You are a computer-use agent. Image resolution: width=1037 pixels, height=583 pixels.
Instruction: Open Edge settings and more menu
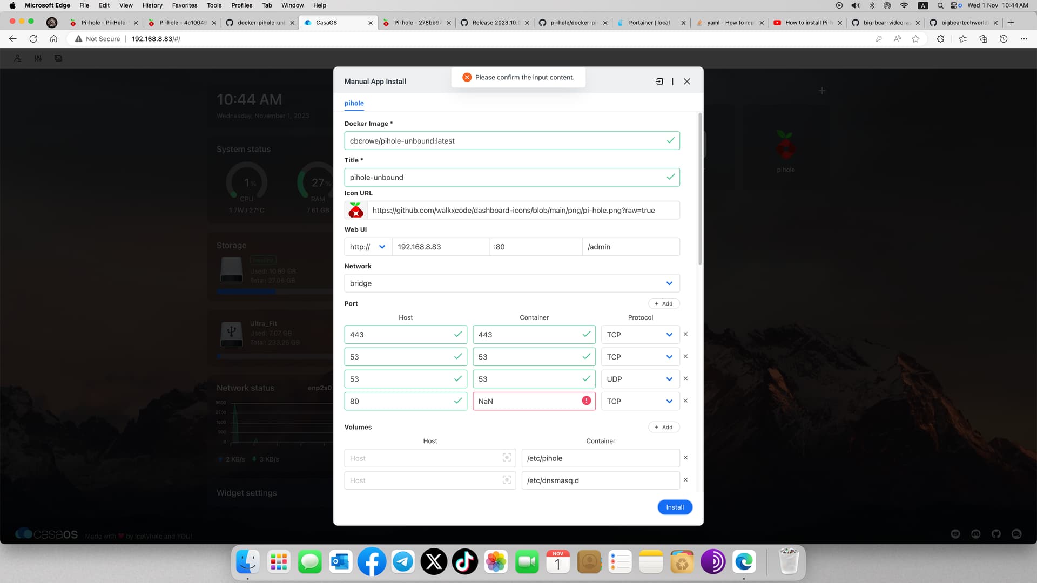1024,39
